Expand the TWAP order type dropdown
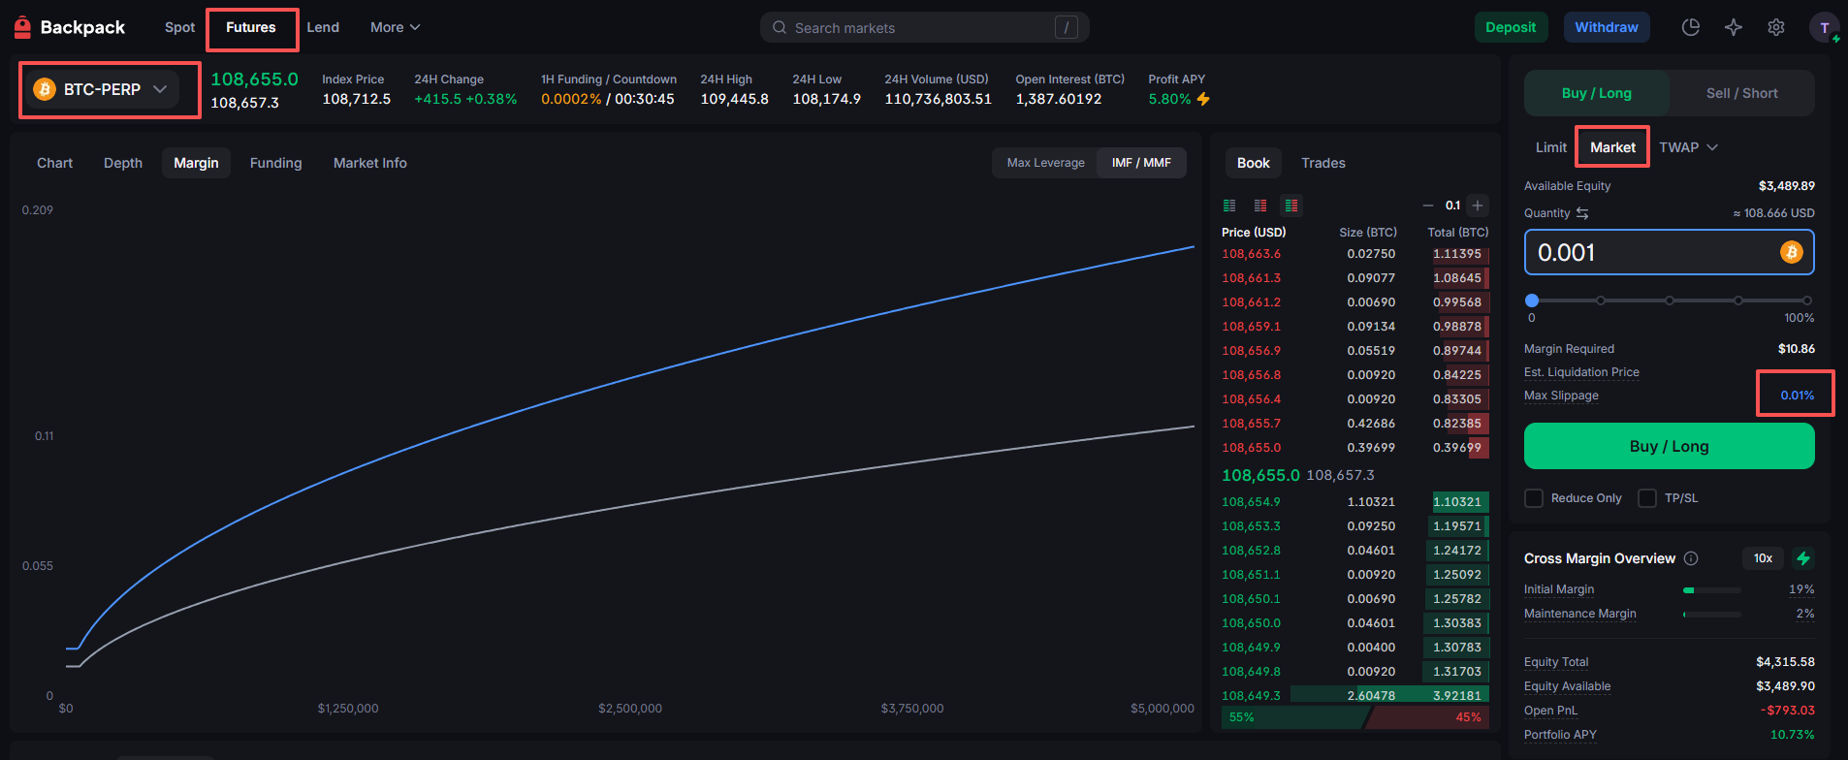This screenshot has width=1848, height=760. tap(1688, 147)
